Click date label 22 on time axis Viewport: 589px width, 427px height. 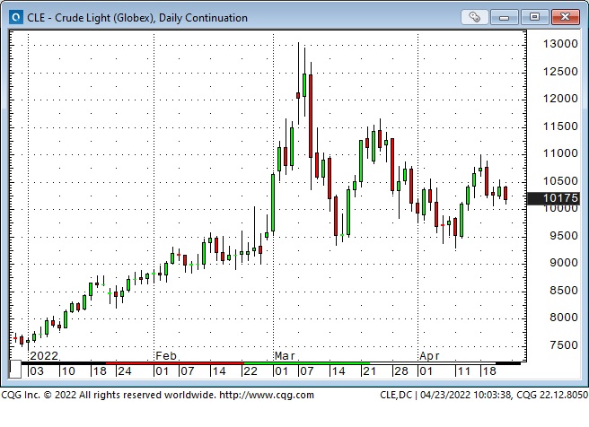[251, 371]
